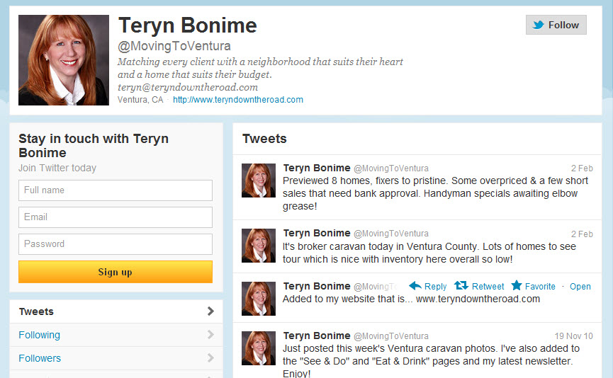Click the Retweet arrows icon
The height and width of the screenshot is (378, 613).
[x=461, y=286]
